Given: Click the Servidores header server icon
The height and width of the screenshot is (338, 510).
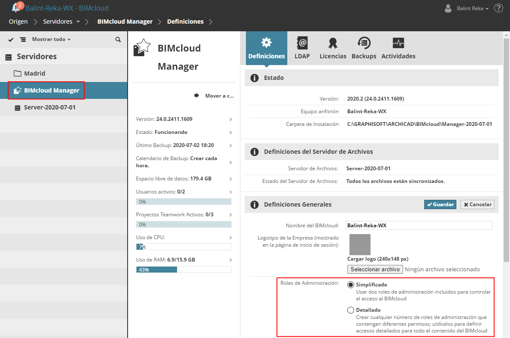Looking at the screenshot, I should pyautogui.click(x=8, y=57).
